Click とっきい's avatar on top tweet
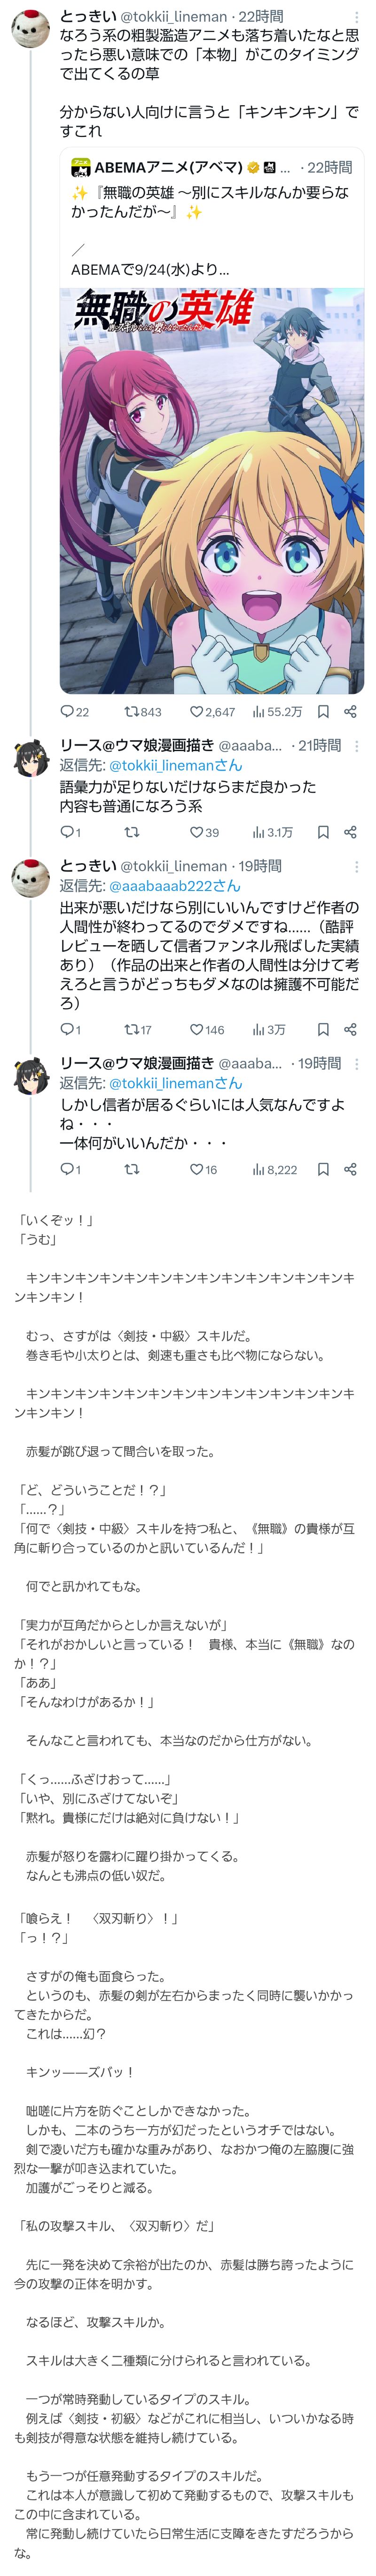Image resolution: width=376 pixels, height=2576 pixels. pyautogui.click(x=30, y=30)
